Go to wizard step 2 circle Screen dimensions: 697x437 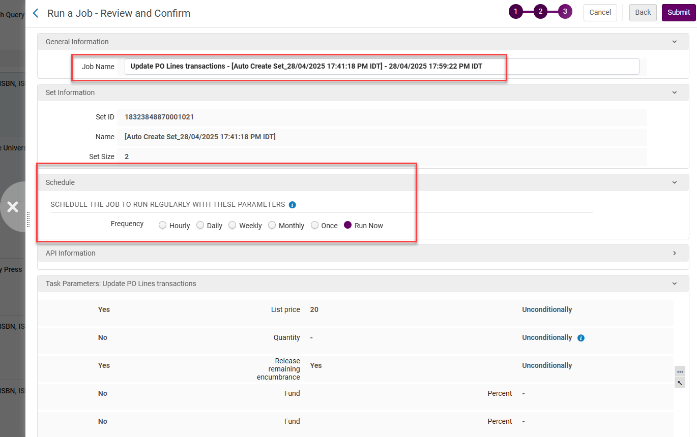[x=540, y=12]
